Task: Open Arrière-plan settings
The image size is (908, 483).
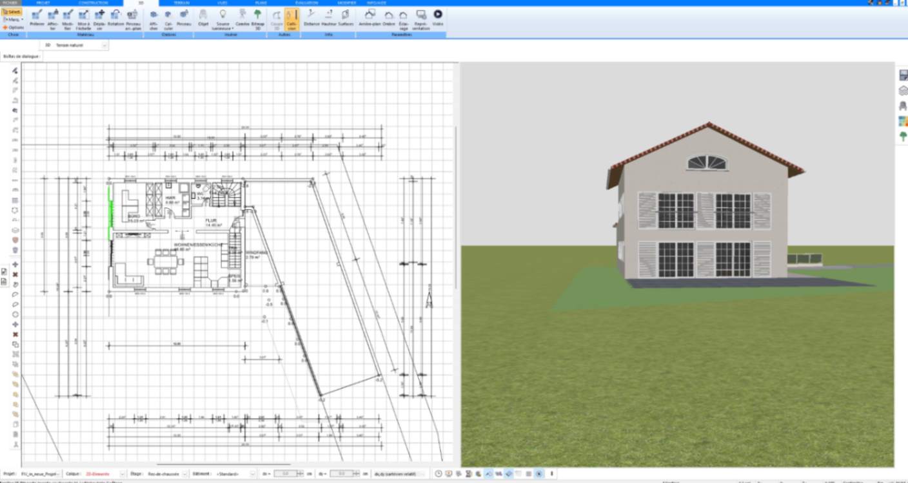Action: pos(370,18)
